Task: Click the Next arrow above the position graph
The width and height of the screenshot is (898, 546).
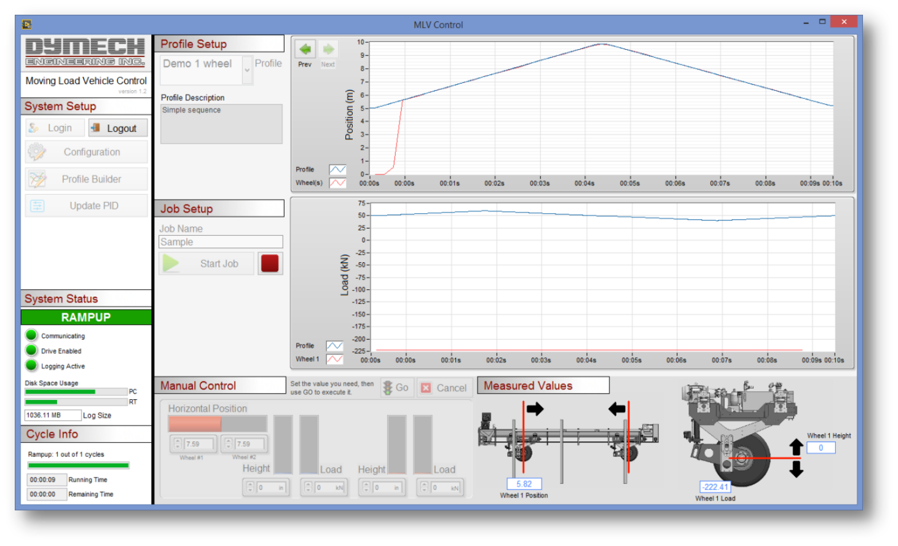Action: 328,49
